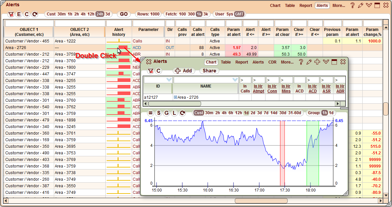Select the S icon in the chart toolbar
Image resolution: width=392 pixels, height=207 pixels.
tap(159, 113)
